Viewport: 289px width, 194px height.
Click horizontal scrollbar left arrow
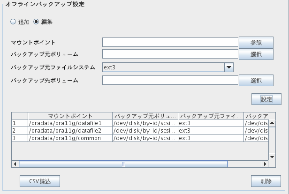(x=15, y=164)
